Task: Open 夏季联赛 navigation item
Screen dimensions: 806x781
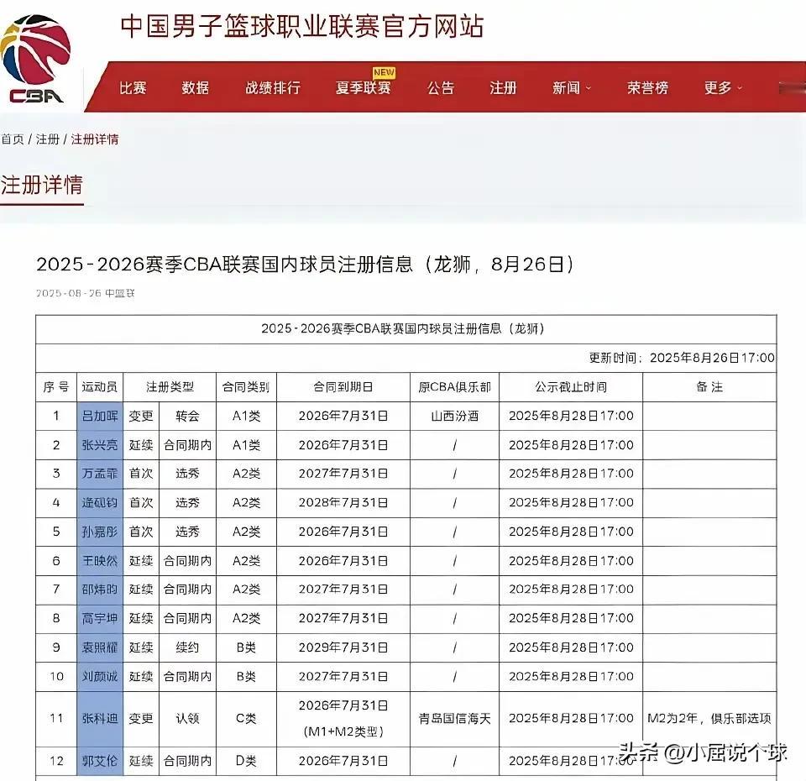Action: 363,88
